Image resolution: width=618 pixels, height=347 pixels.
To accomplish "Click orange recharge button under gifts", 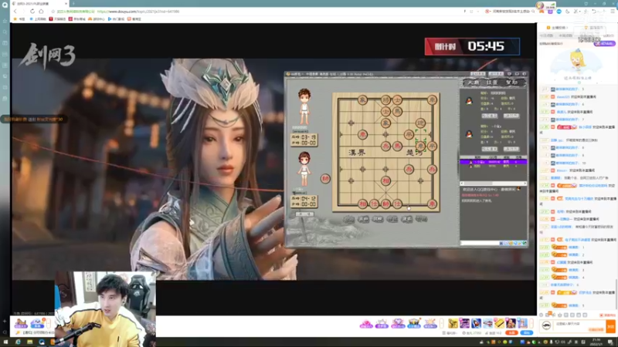I will [511, 333].
